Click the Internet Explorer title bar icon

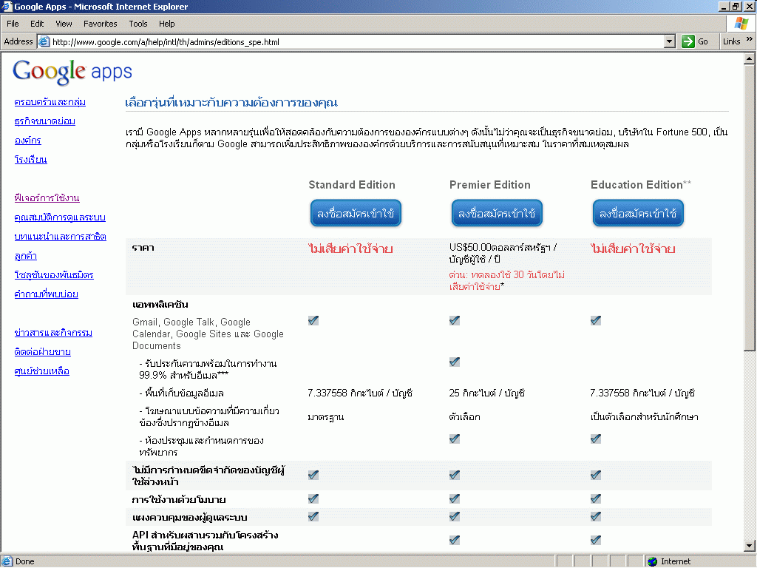click(x=7, y=7)
